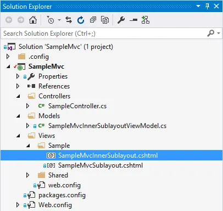Select packages.config file
This screenshot has height=211, width=223.
(x=62, y=195)
